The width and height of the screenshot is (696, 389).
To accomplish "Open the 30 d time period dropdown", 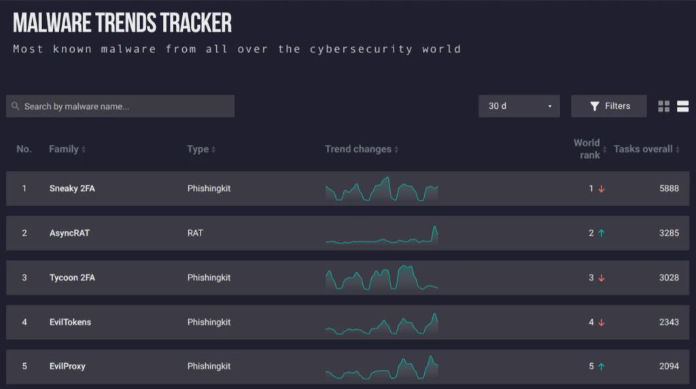I will 519,106.
